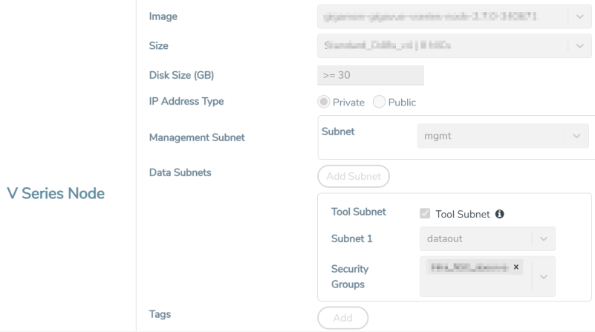595x332 pixels.
Task: Click the Tool Subnet checkbox label text
Action: [461, 215]
